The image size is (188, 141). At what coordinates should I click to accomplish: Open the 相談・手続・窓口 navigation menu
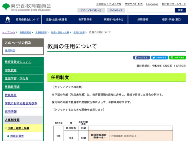(x=171, y=19)
